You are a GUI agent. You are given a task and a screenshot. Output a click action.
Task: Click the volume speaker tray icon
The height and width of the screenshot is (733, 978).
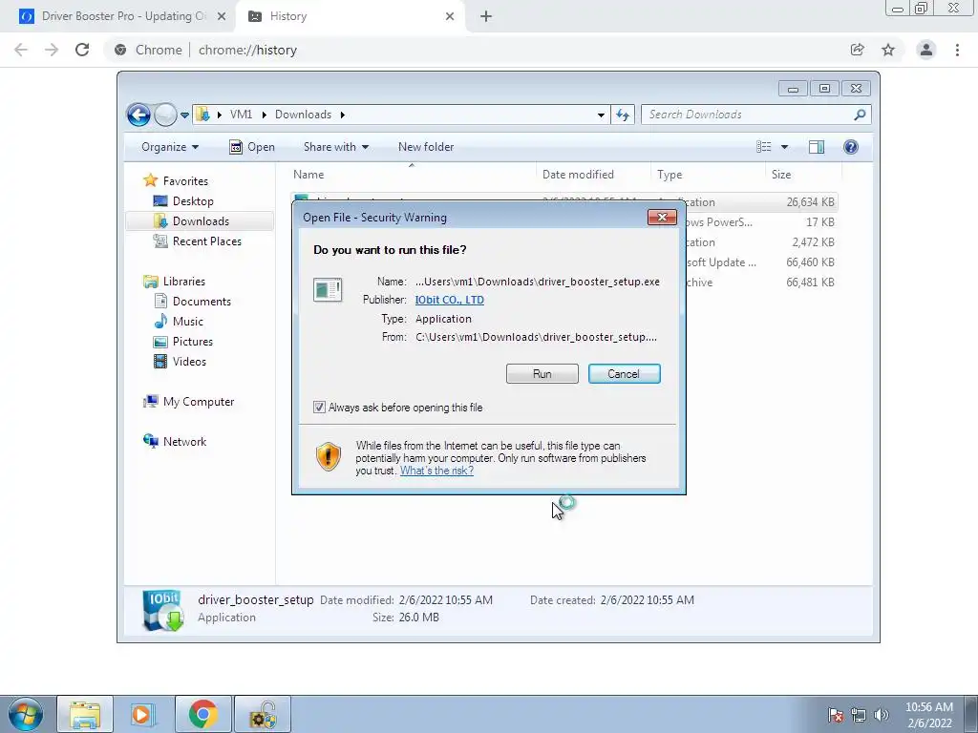(881, 715)
